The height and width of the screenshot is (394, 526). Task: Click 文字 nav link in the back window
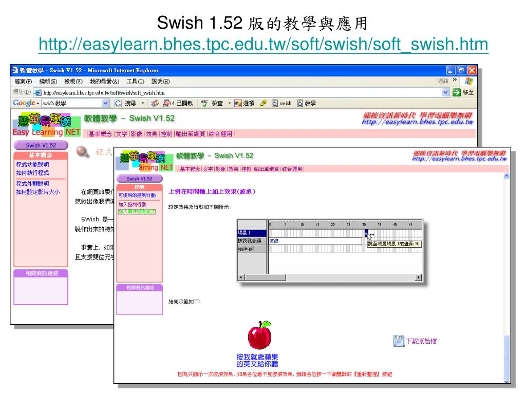pos(121,134)
